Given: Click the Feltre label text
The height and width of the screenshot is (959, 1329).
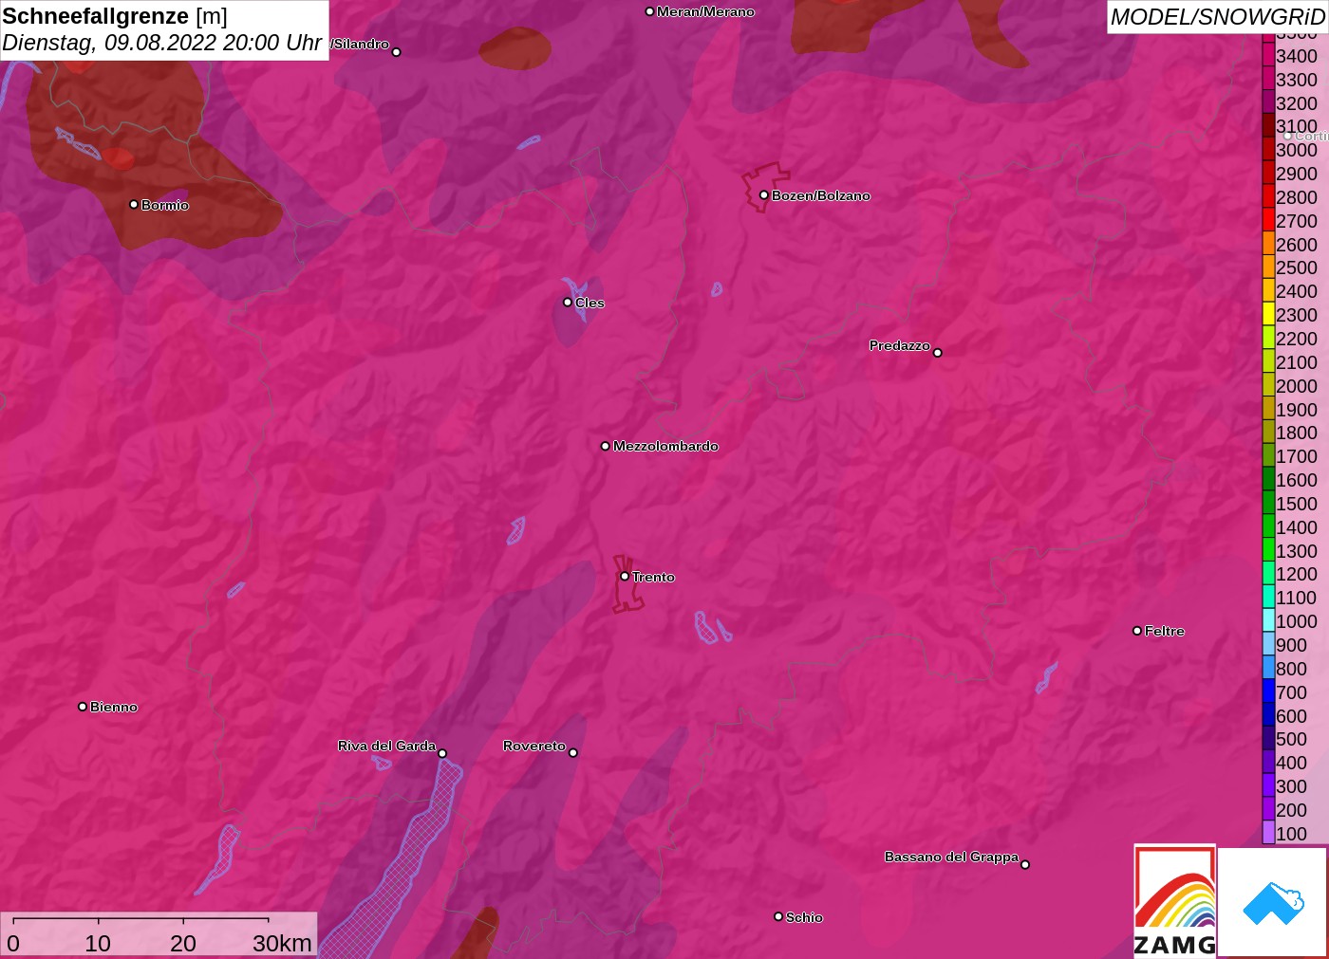Looking at the screenshot, I should click(1165, 631).
